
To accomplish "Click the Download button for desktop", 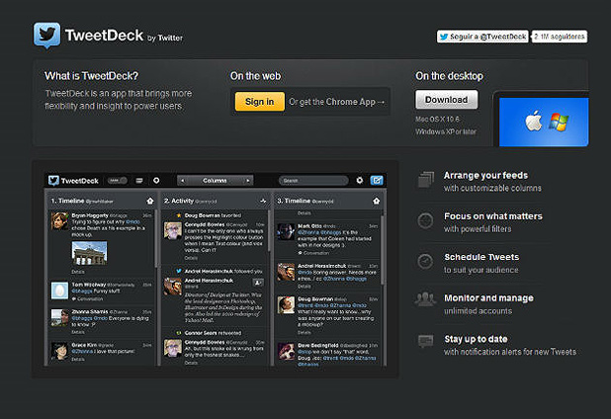I will click(446, 100).
